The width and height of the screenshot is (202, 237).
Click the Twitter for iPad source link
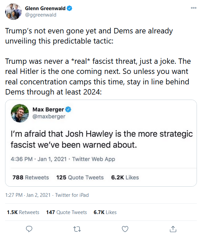72,195
